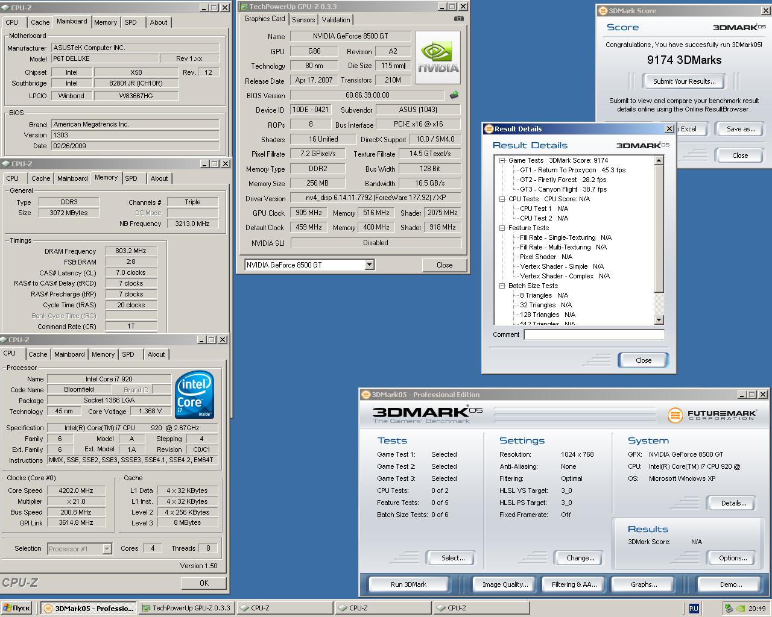The width and height of the screenshot is (772, 617).
Task: Click the Demo... button
Action: (x=730, y=584)
